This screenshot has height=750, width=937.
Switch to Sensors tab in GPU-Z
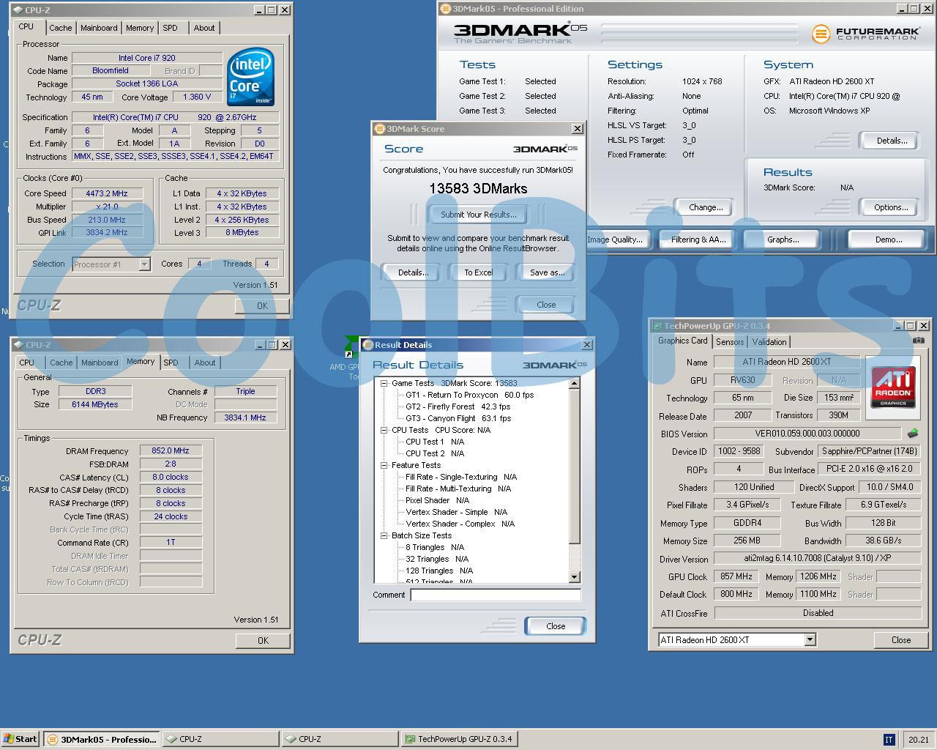(730, 342)
